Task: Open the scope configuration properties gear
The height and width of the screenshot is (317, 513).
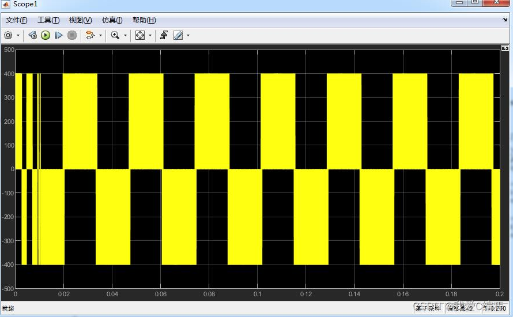Action: pyautogui.click(x=8, y=35)
